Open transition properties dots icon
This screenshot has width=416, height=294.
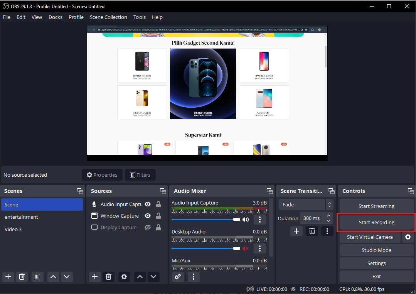click(327, 231)
